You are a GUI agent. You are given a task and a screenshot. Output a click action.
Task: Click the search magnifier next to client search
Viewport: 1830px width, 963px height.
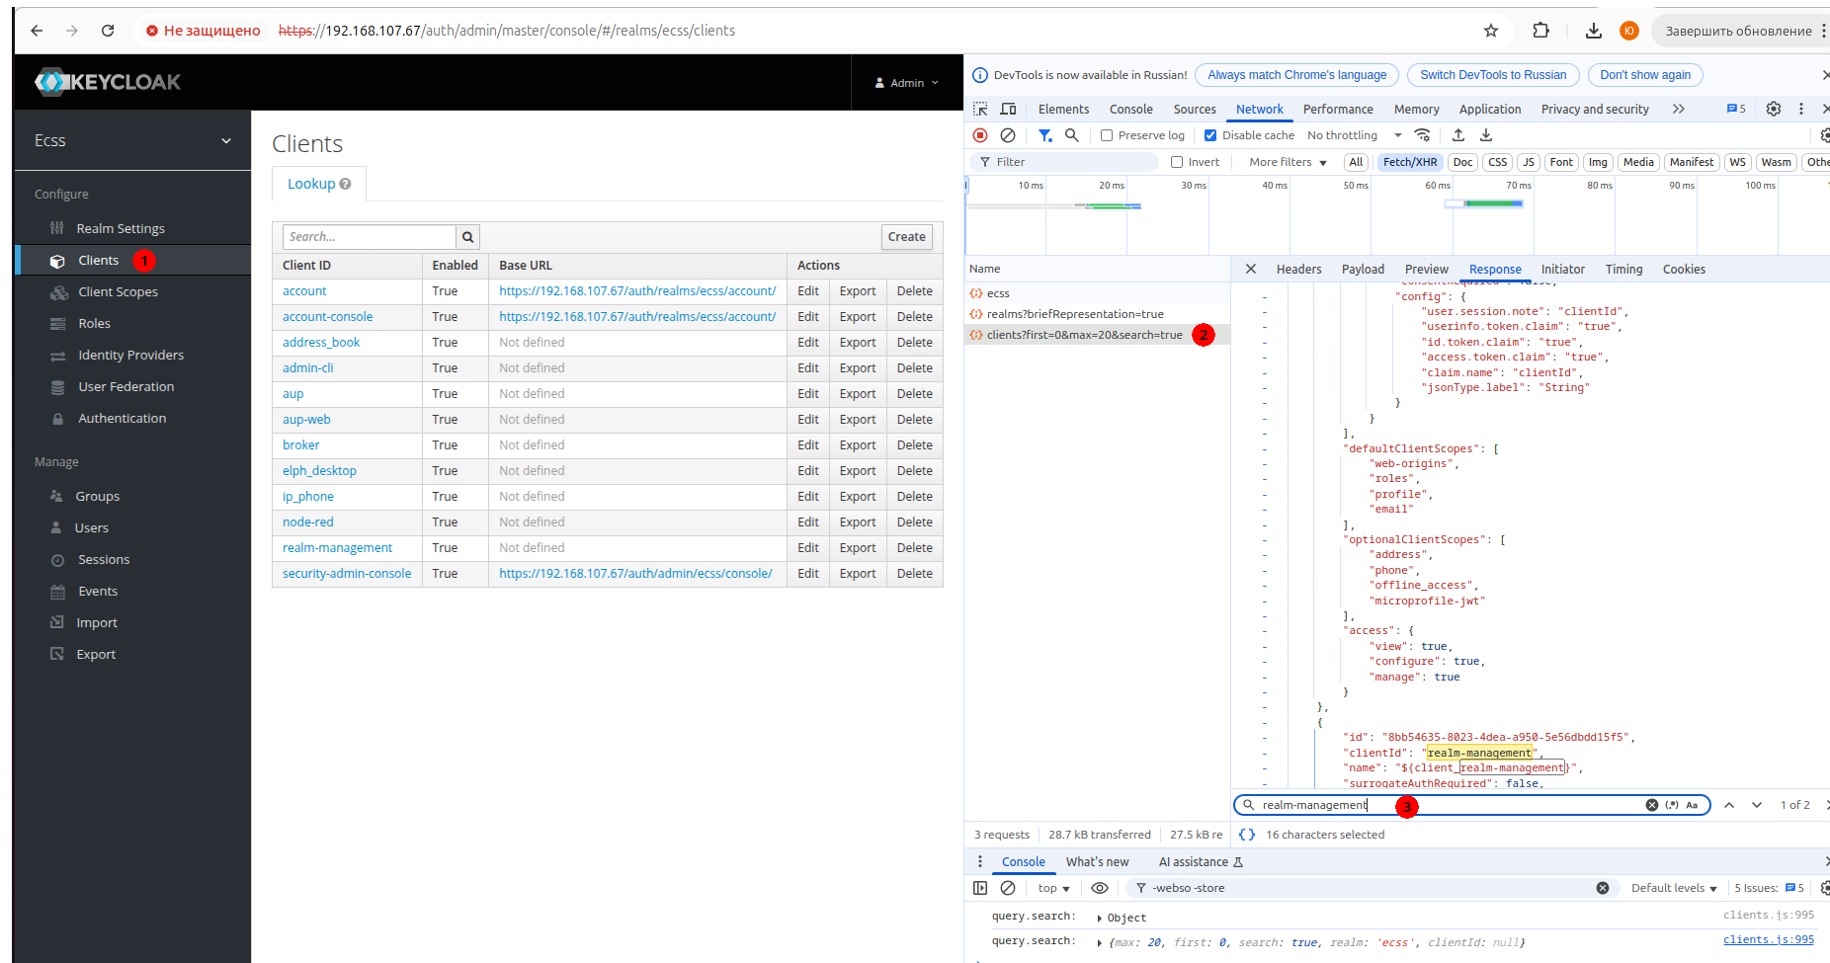[468, 237]
